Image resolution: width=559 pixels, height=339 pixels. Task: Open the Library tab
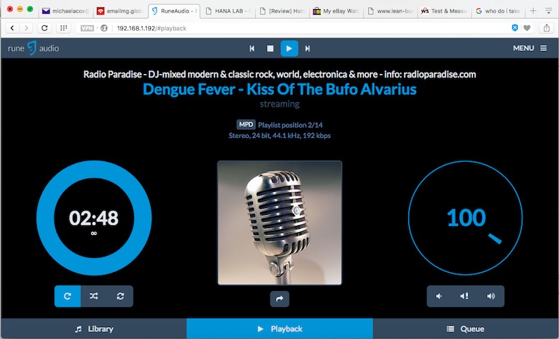[94, 329]
